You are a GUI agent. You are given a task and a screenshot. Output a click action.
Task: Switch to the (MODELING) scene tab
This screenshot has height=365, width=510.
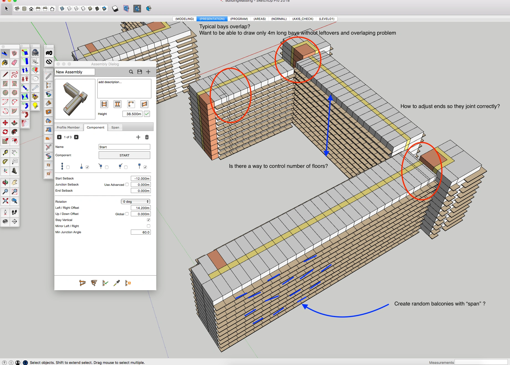tap(185, 19)
